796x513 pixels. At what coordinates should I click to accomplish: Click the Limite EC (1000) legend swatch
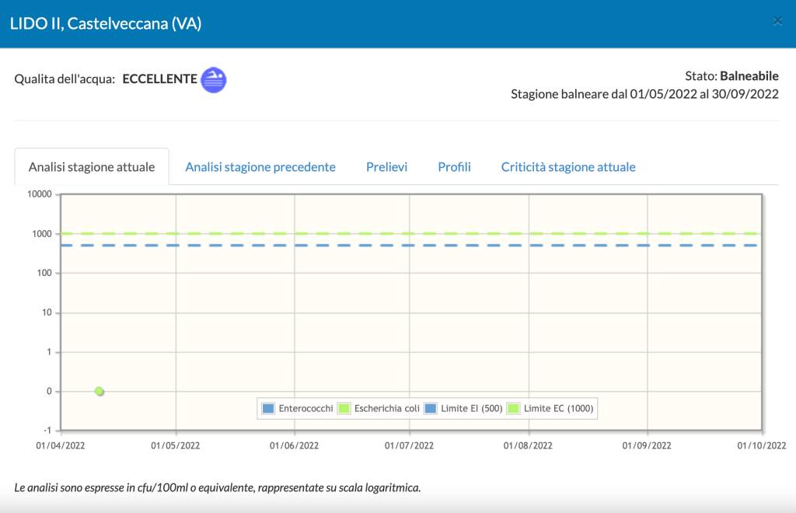(513, 408)
